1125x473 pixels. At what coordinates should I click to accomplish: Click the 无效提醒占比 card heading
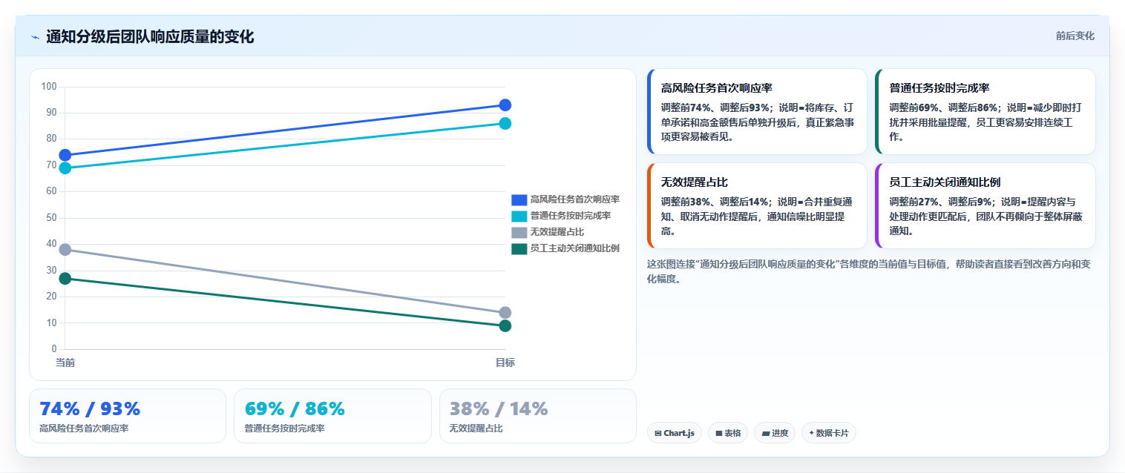695,182
